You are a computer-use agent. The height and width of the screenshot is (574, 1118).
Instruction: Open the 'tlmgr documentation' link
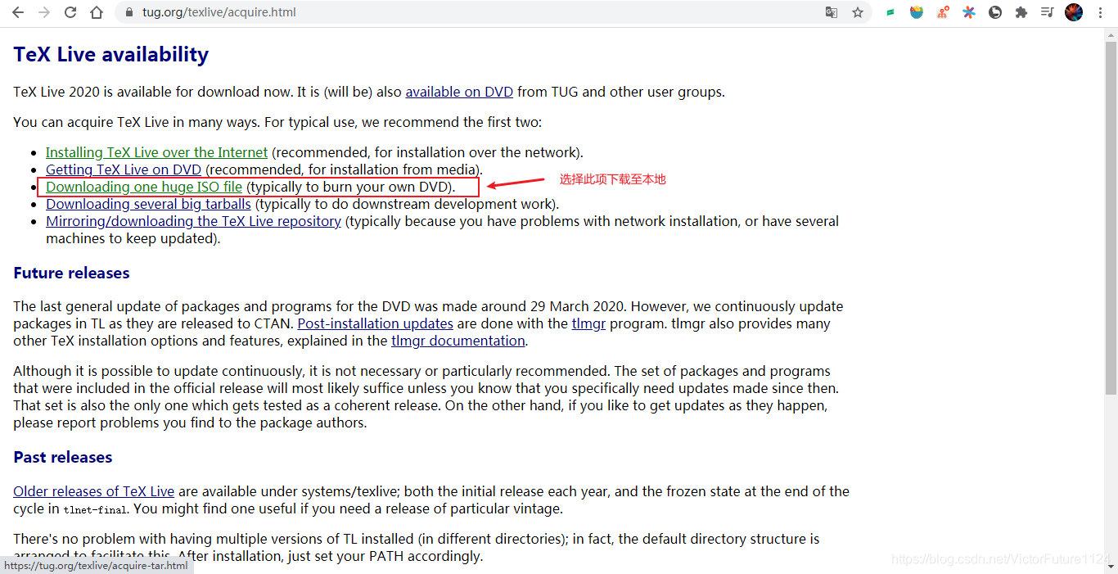[x=458, y=341]
